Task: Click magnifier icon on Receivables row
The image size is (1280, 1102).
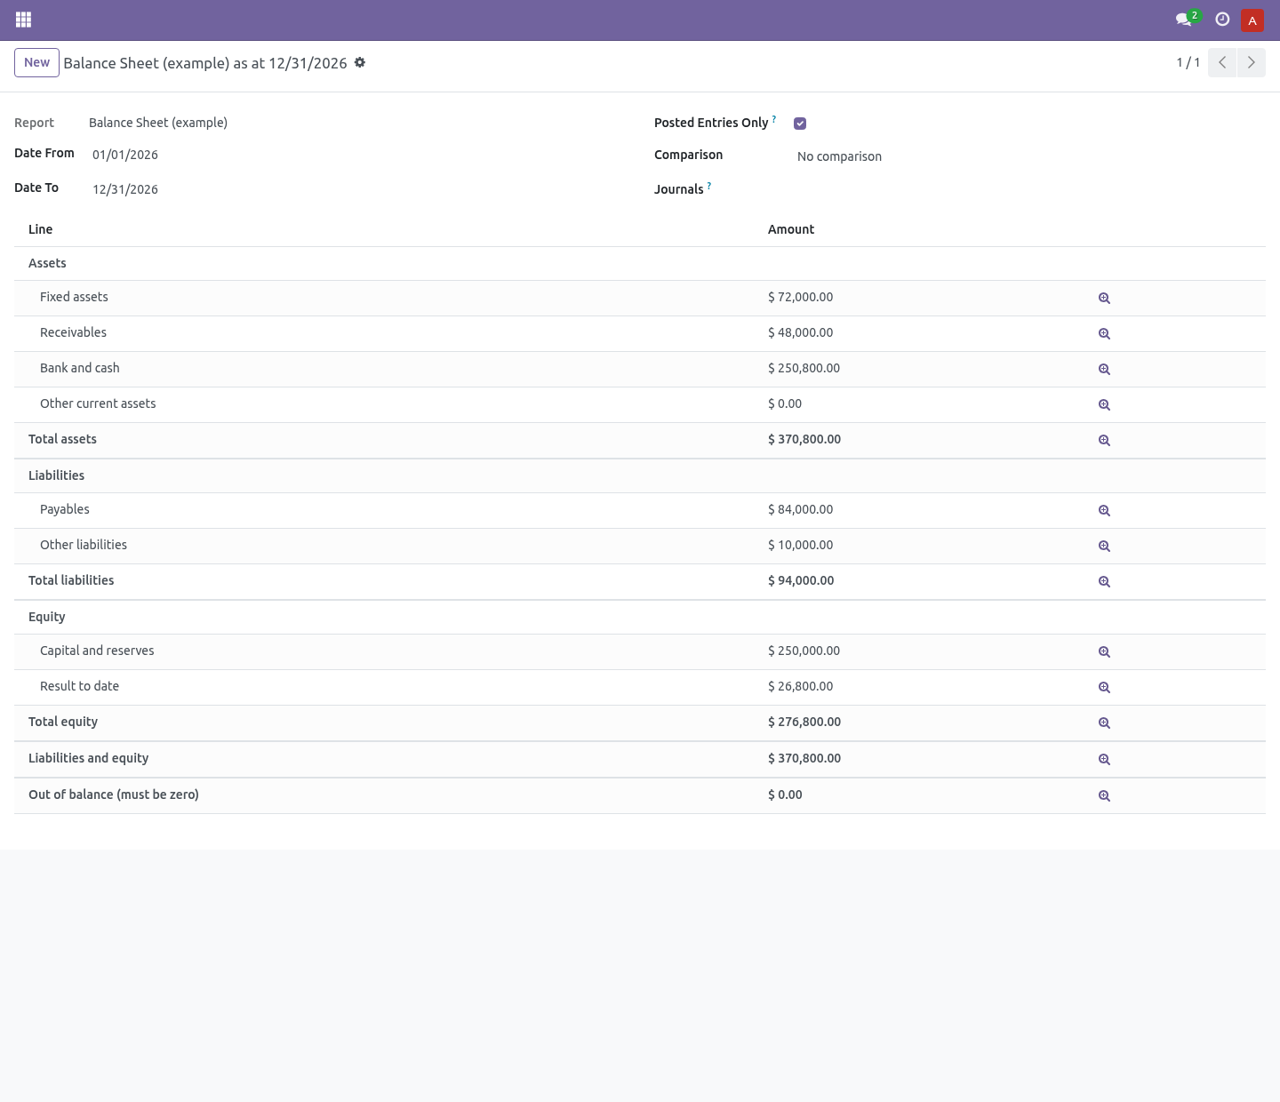Action: (x=1104, y=334)
